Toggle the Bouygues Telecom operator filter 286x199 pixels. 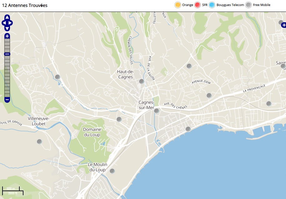click(212, 5)
